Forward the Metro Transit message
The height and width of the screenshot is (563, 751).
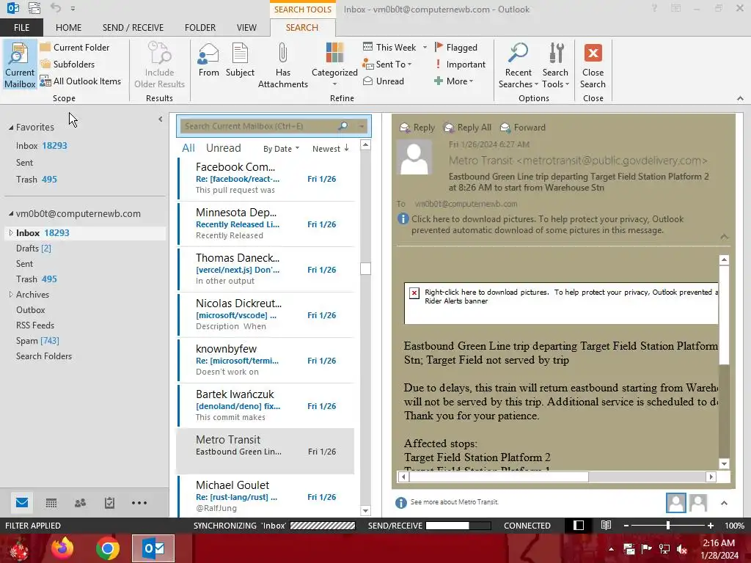523,128
